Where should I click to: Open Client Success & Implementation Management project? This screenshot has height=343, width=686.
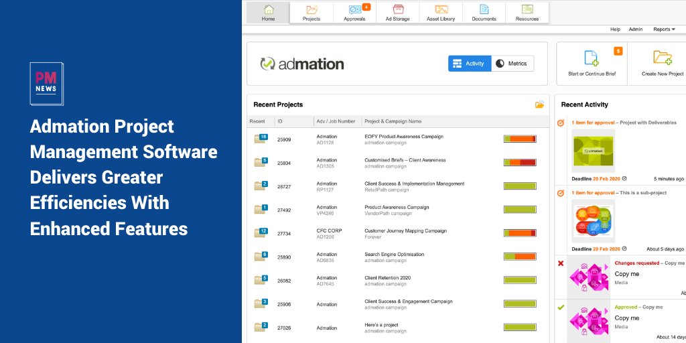click(x=414, y=184)
